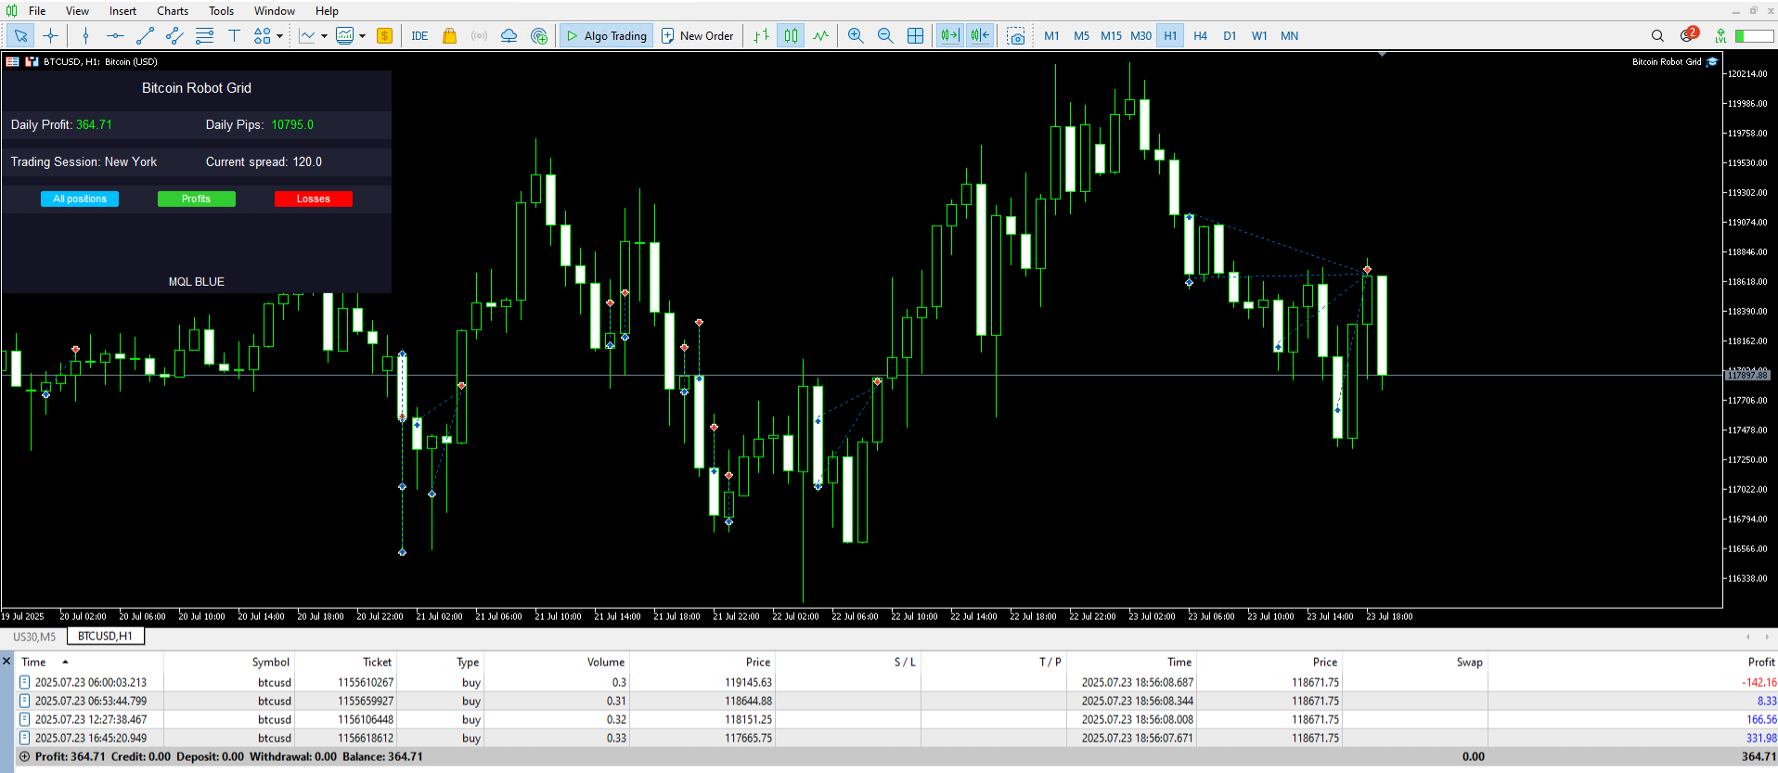
Task: Click the Profit column header
Action: (1761, 662)
